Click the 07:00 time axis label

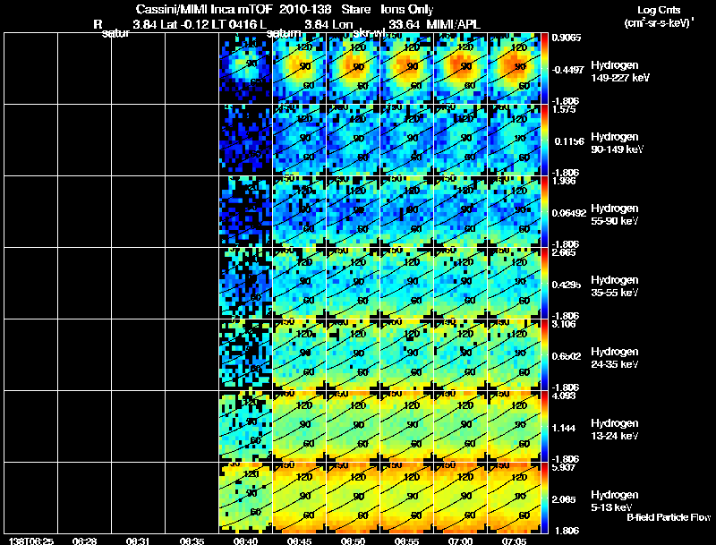pos(460,541)
